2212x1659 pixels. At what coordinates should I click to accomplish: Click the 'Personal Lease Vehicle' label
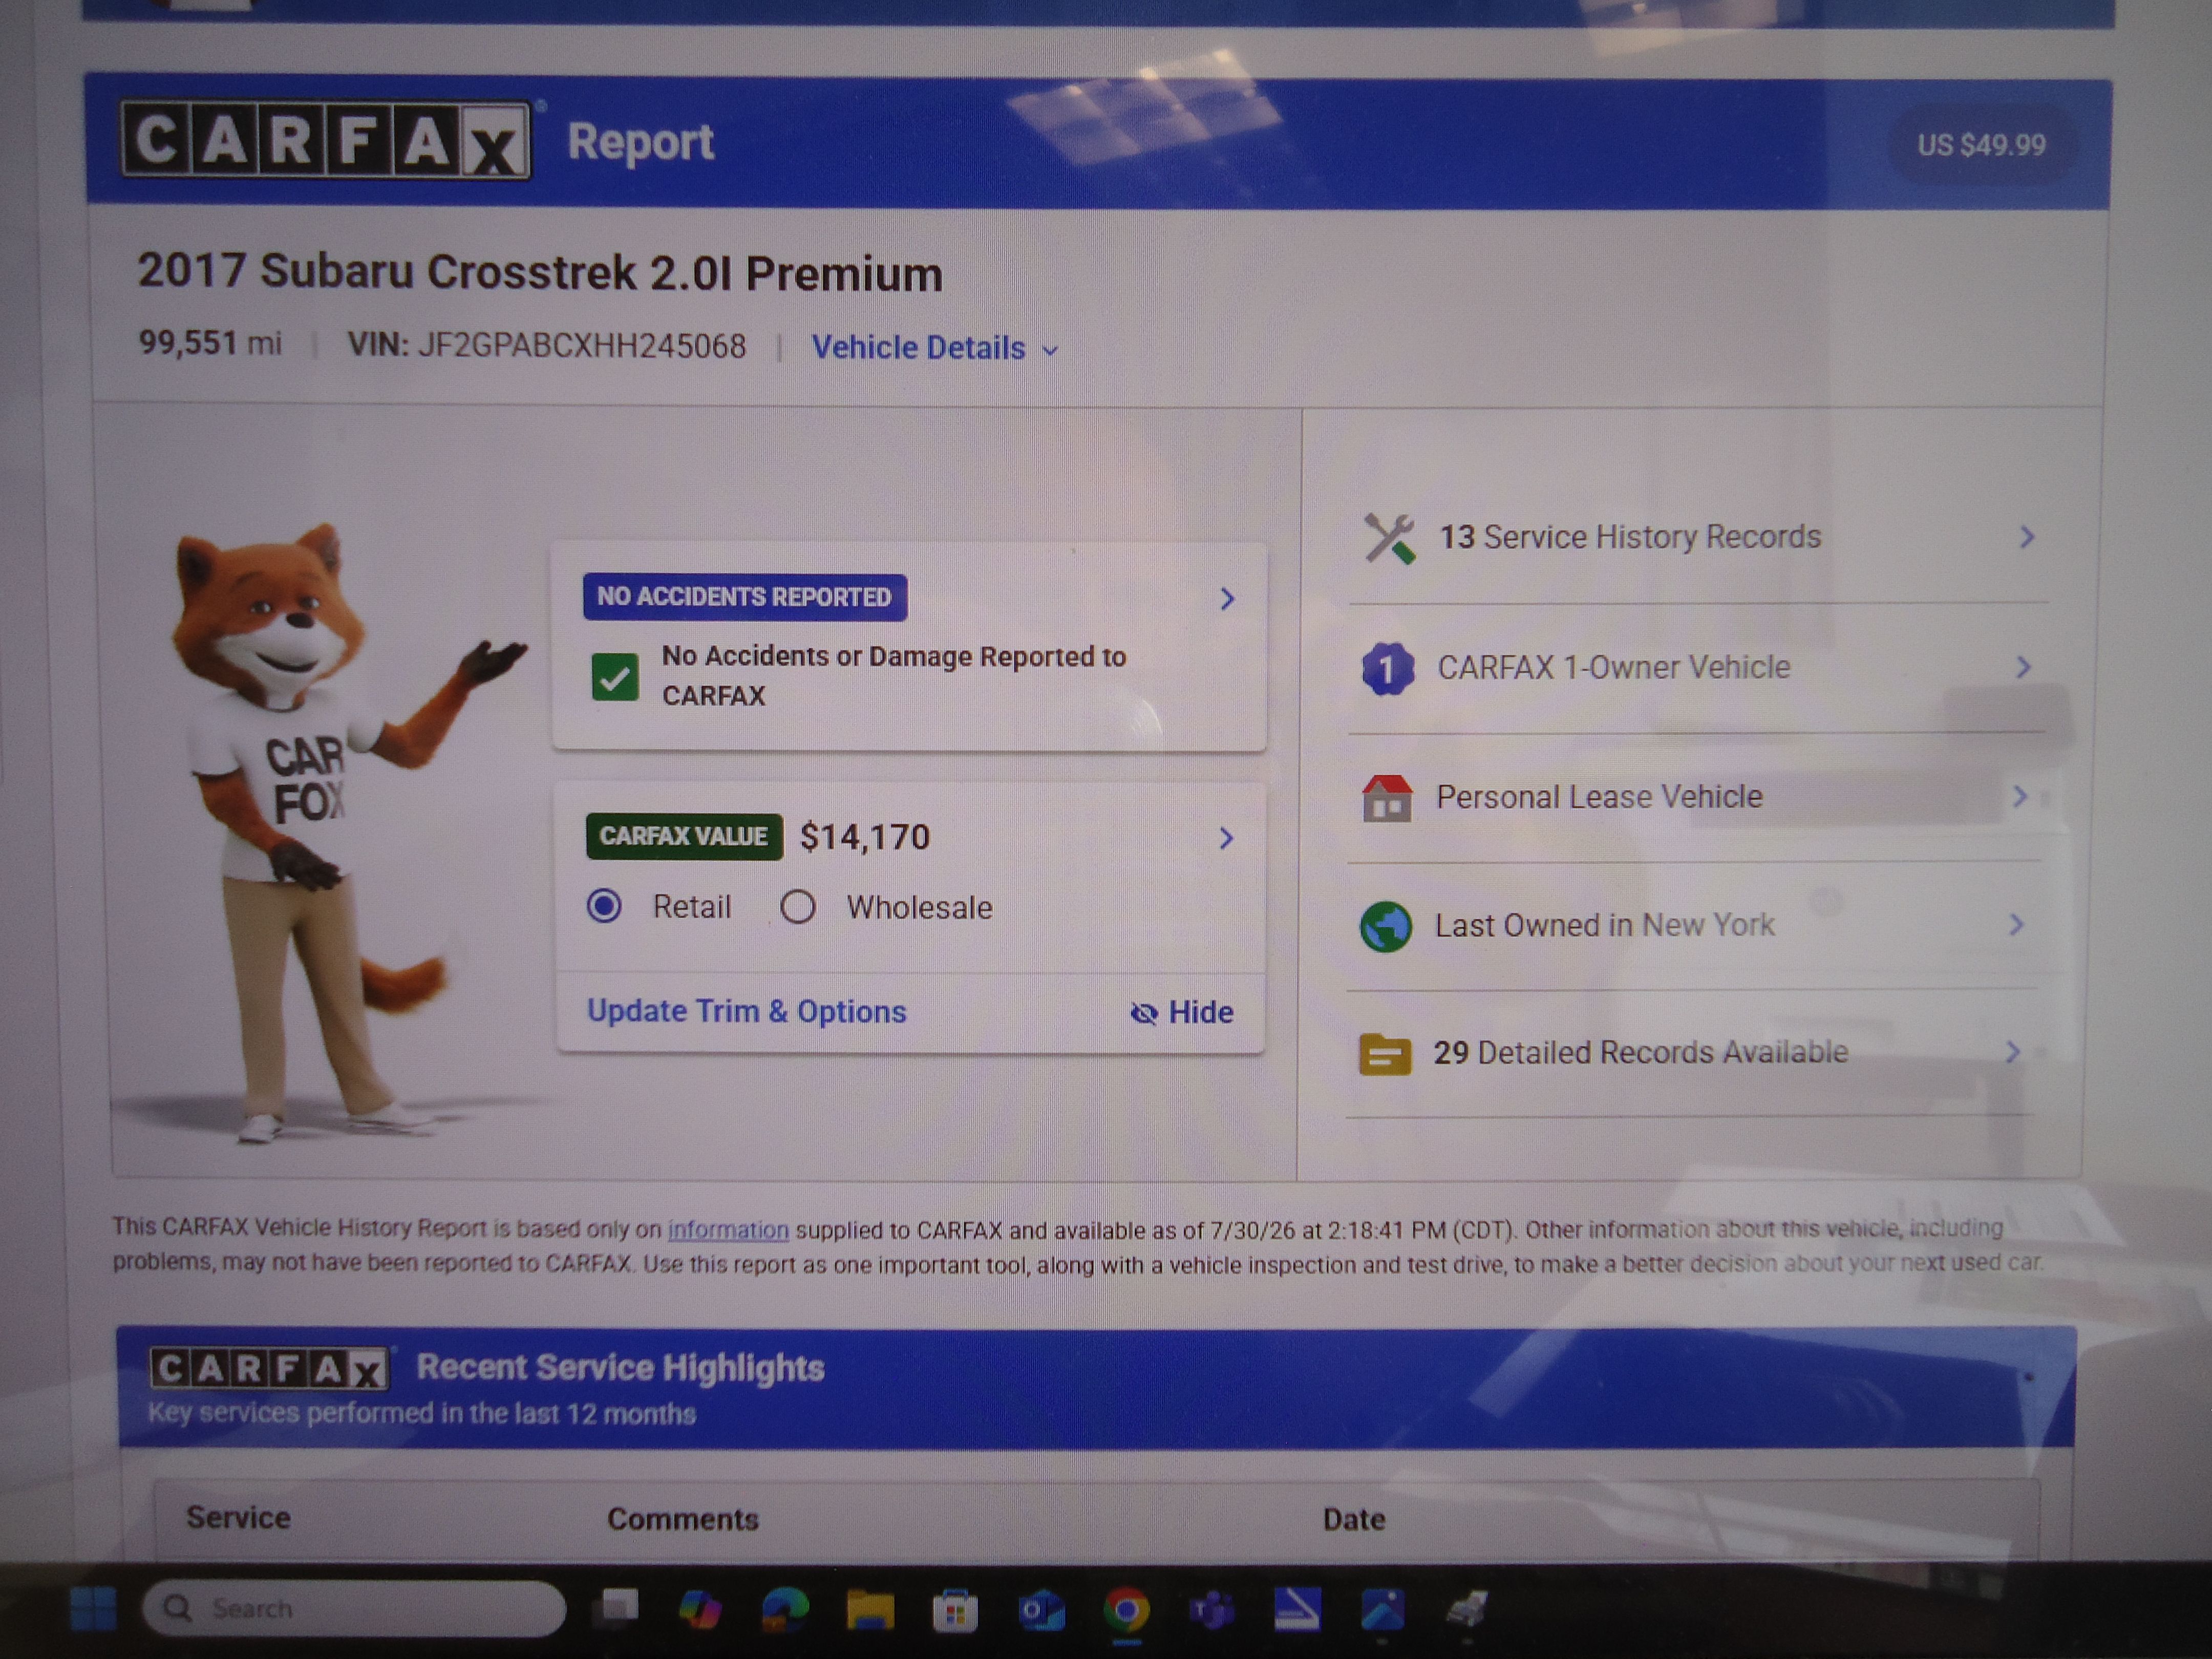(1599, 797)
